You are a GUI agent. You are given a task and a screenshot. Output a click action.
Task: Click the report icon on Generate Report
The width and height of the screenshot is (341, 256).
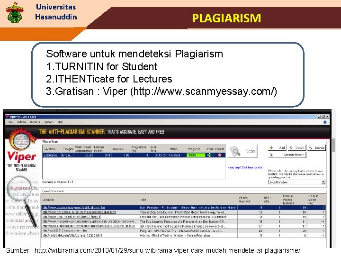coord(271,155)
